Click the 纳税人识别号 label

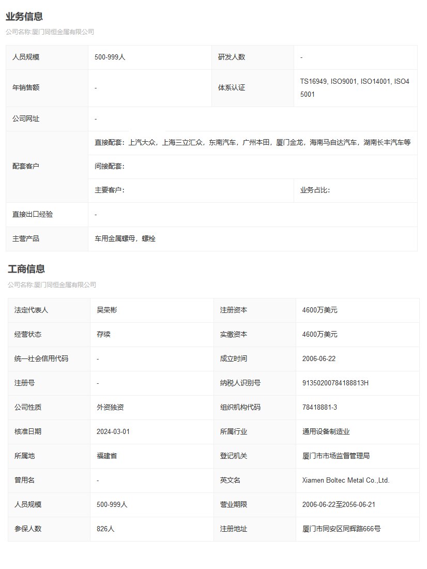point(240,383)
